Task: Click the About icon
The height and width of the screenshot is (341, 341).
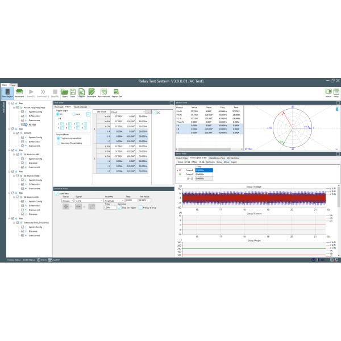Action: click(328, 92)
